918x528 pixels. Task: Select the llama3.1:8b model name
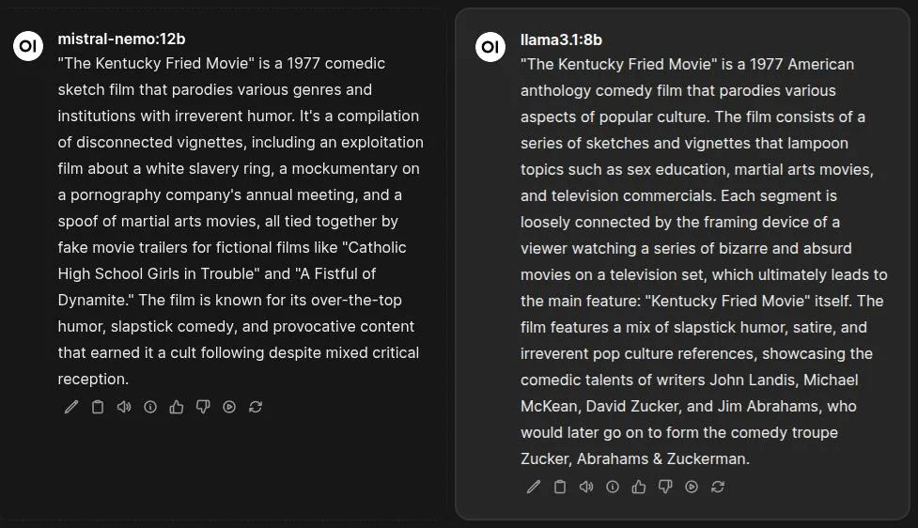coord(561,39)
